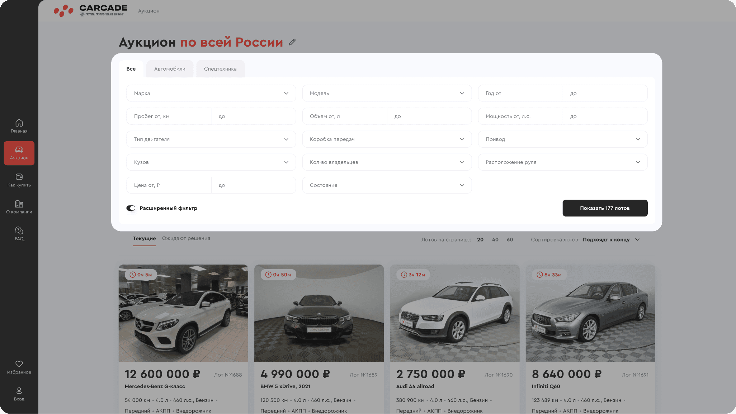Click the pencil edit region icon
Screen dimensions: 736x414
pyautogui.click(x=292, y=42)
